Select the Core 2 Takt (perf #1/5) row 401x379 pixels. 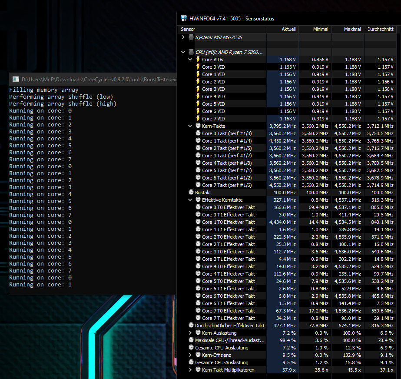click(286, 148)
